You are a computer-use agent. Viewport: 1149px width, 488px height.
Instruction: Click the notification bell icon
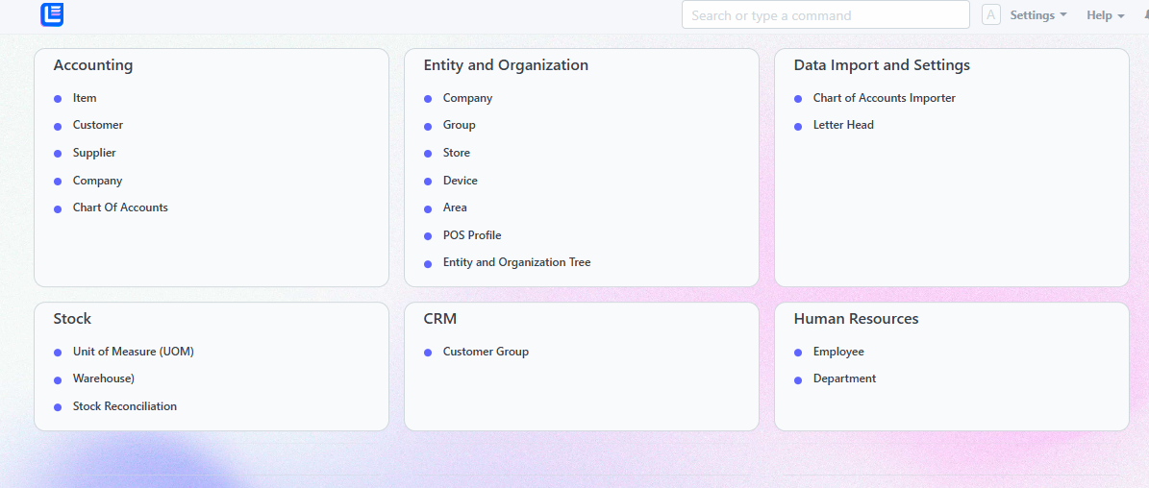click(x=1145, y=14)
